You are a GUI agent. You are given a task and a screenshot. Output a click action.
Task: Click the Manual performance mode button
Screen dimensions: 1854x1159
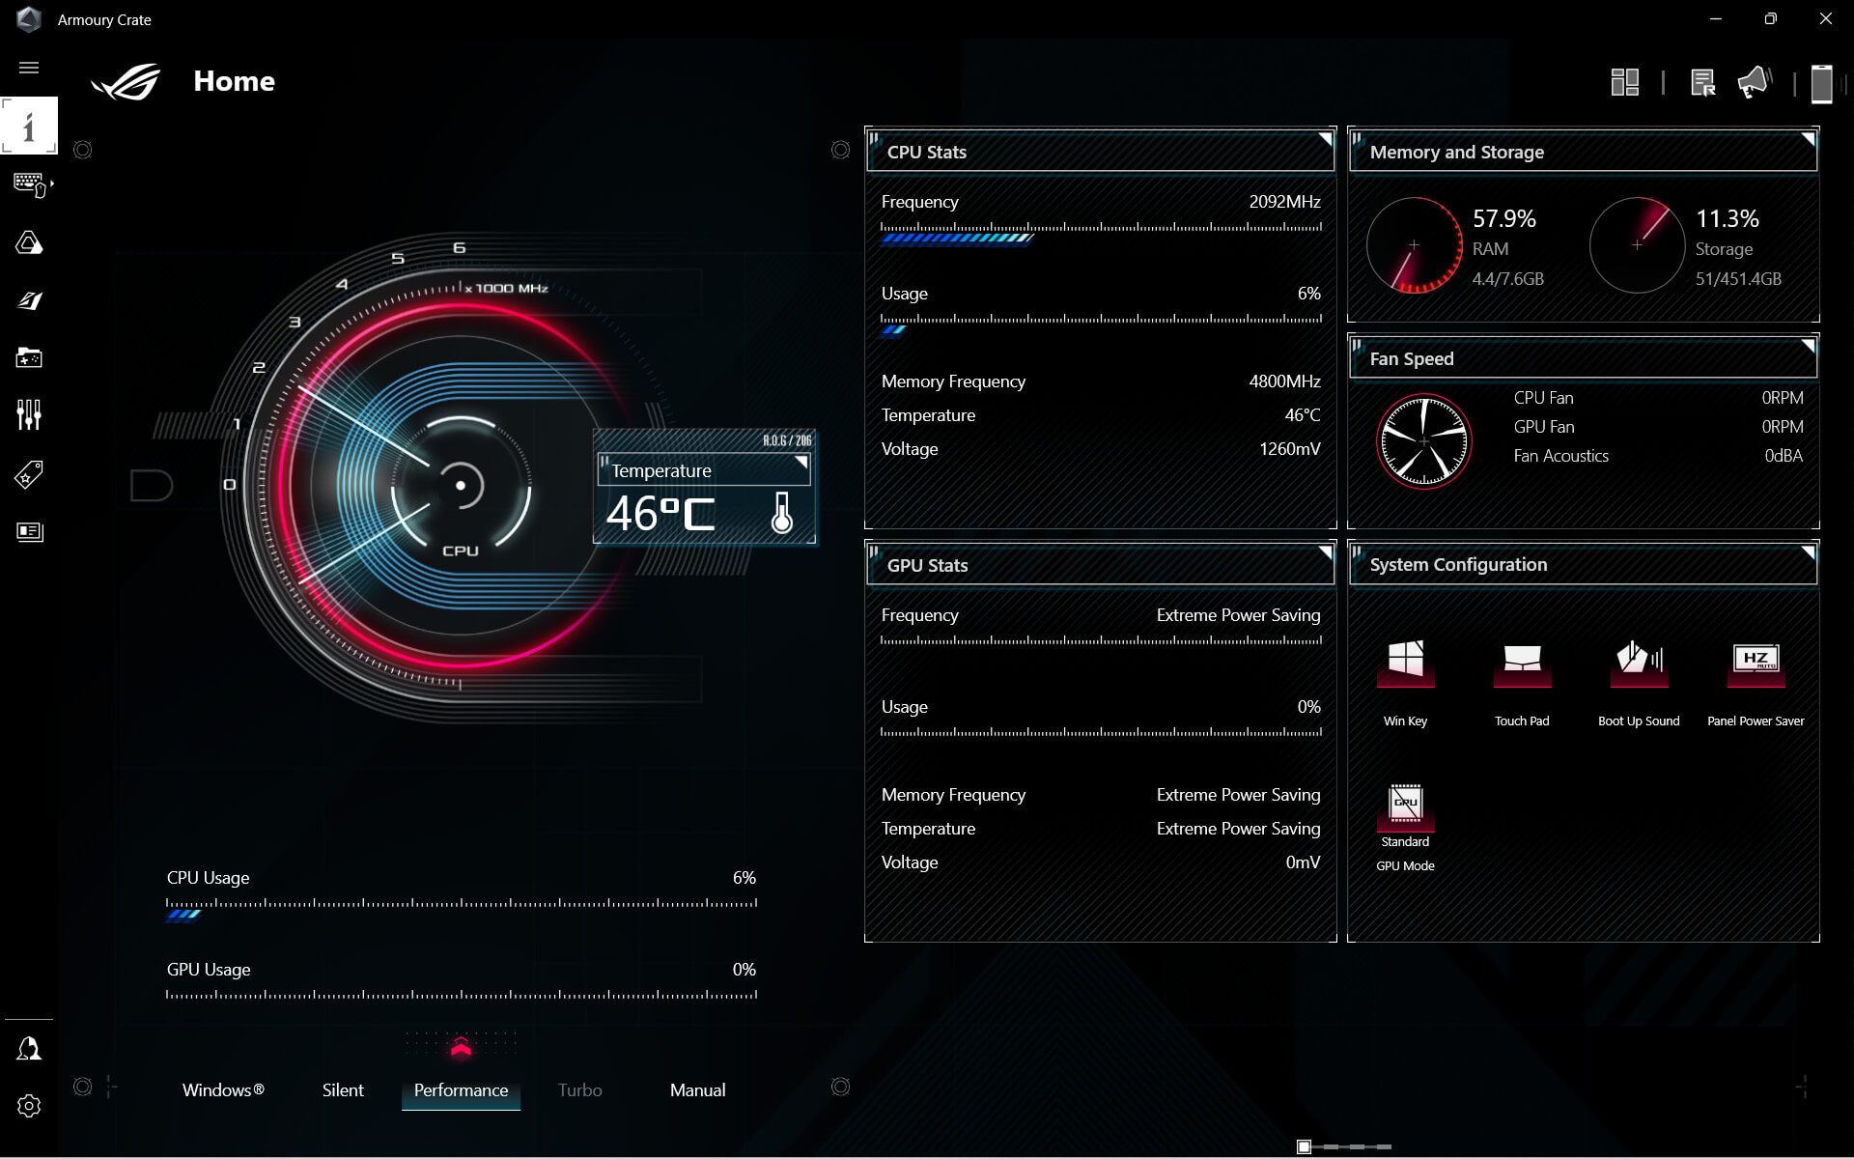tap(697, 1088)
